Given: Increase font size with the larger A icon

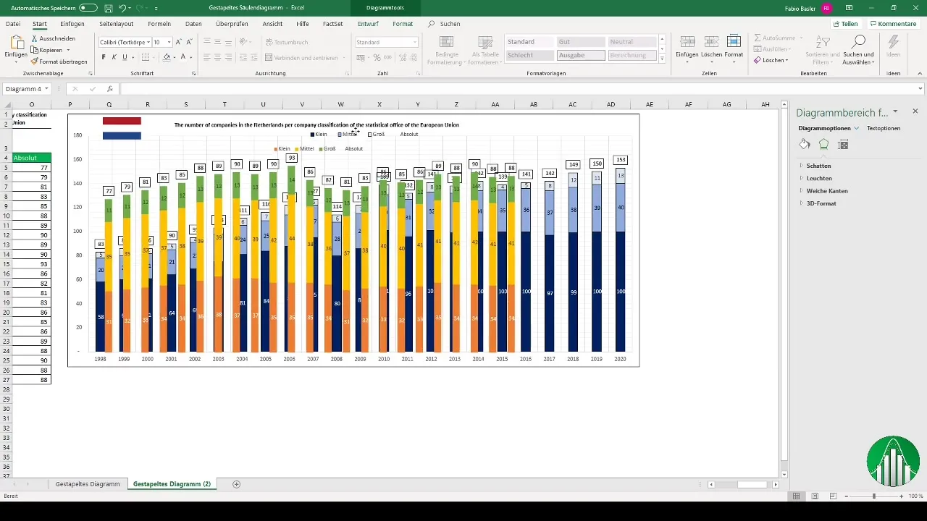Looking at the screenshot, I should point(180,42).
